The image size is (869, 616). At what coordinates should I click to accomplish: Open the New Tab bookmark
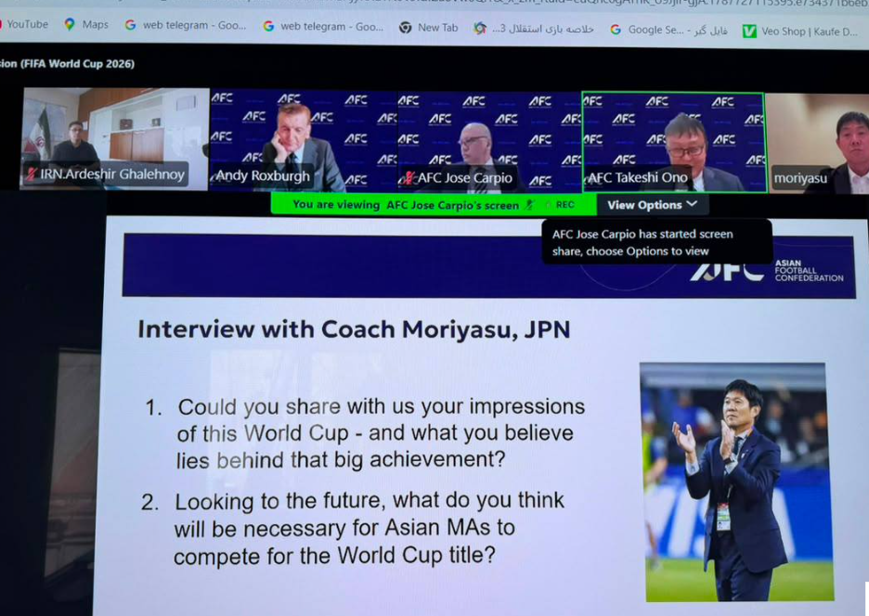point(428,28)
